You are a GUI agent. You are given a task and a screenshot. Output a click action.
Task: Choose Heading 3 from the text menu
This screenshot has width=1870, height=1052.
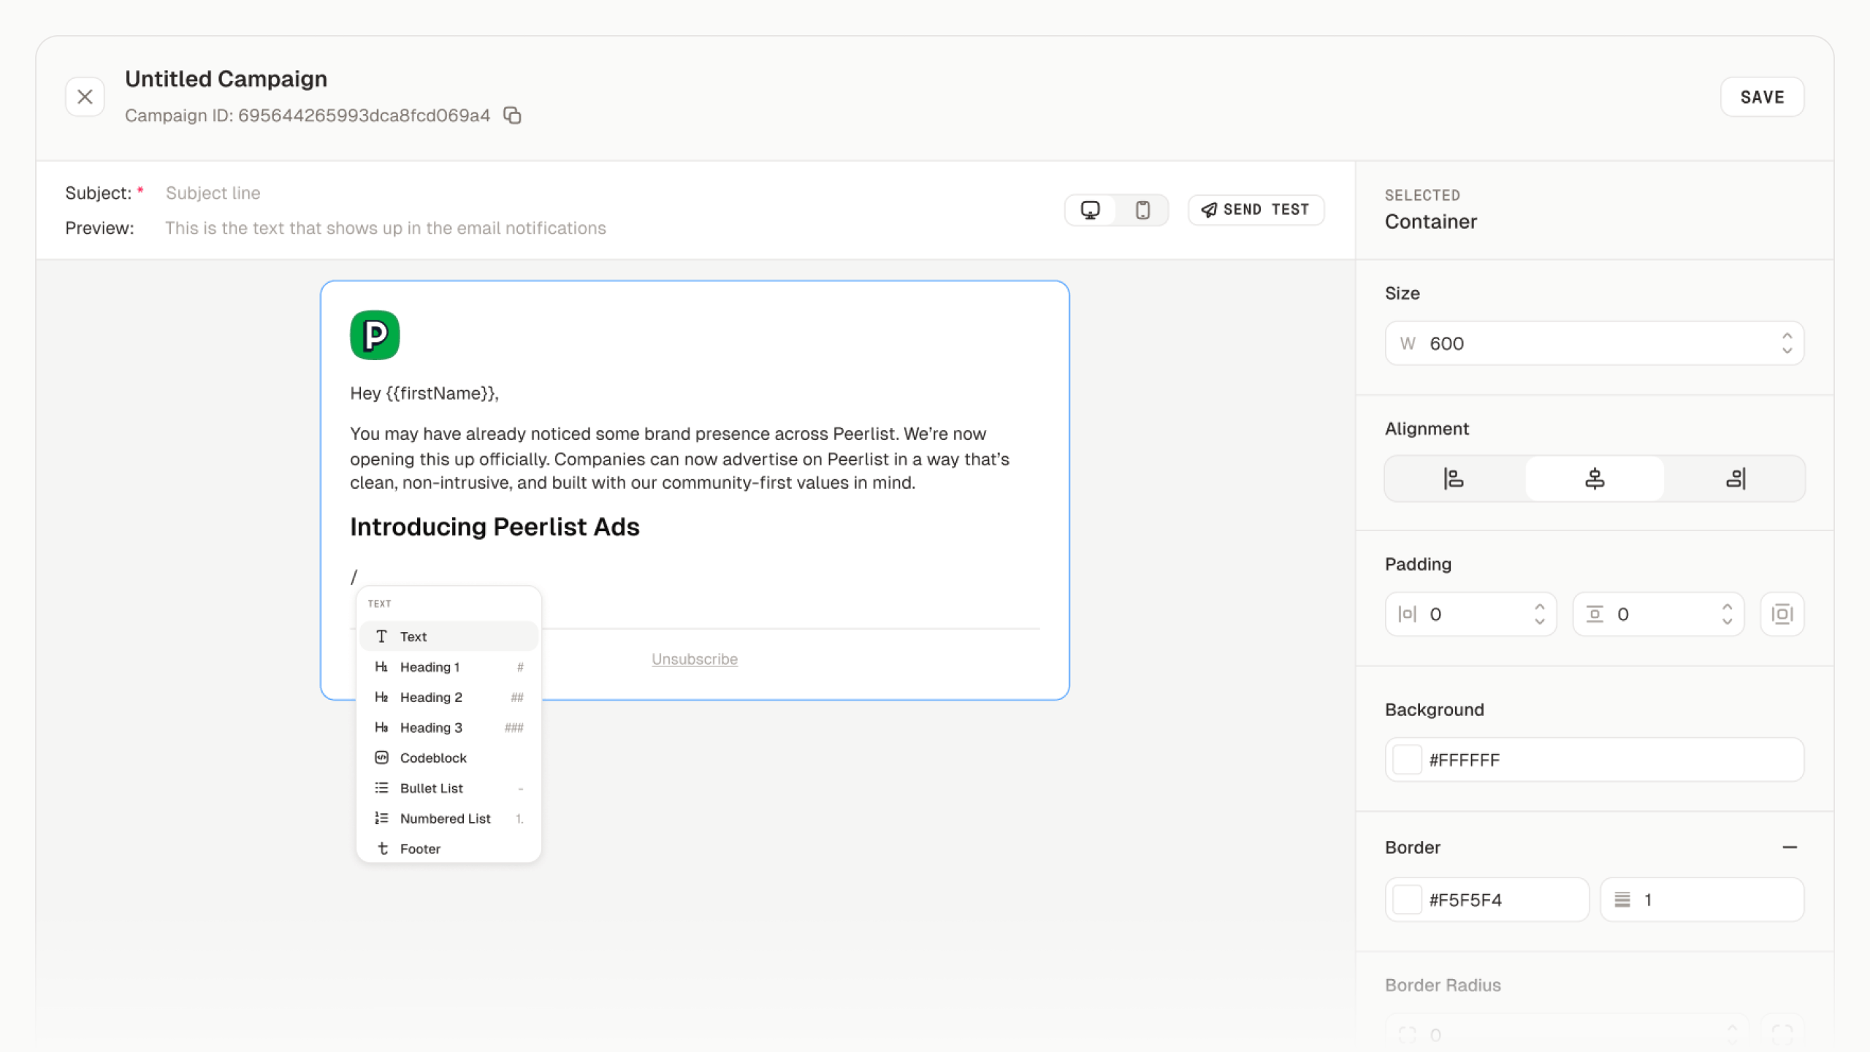tap(431, 728)
